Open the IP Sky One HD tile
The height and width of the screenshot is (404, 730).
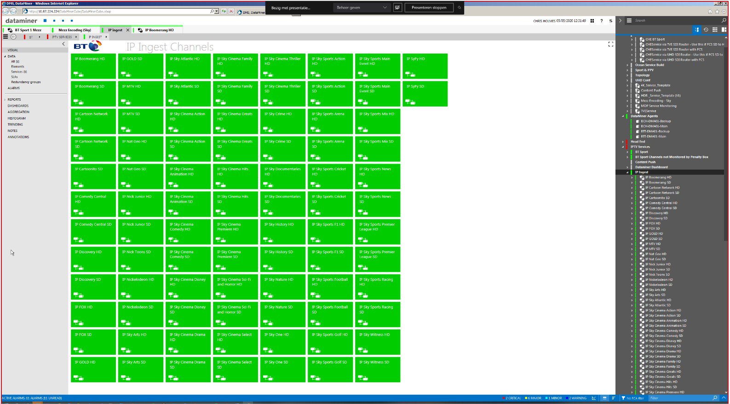coord(283,342)
